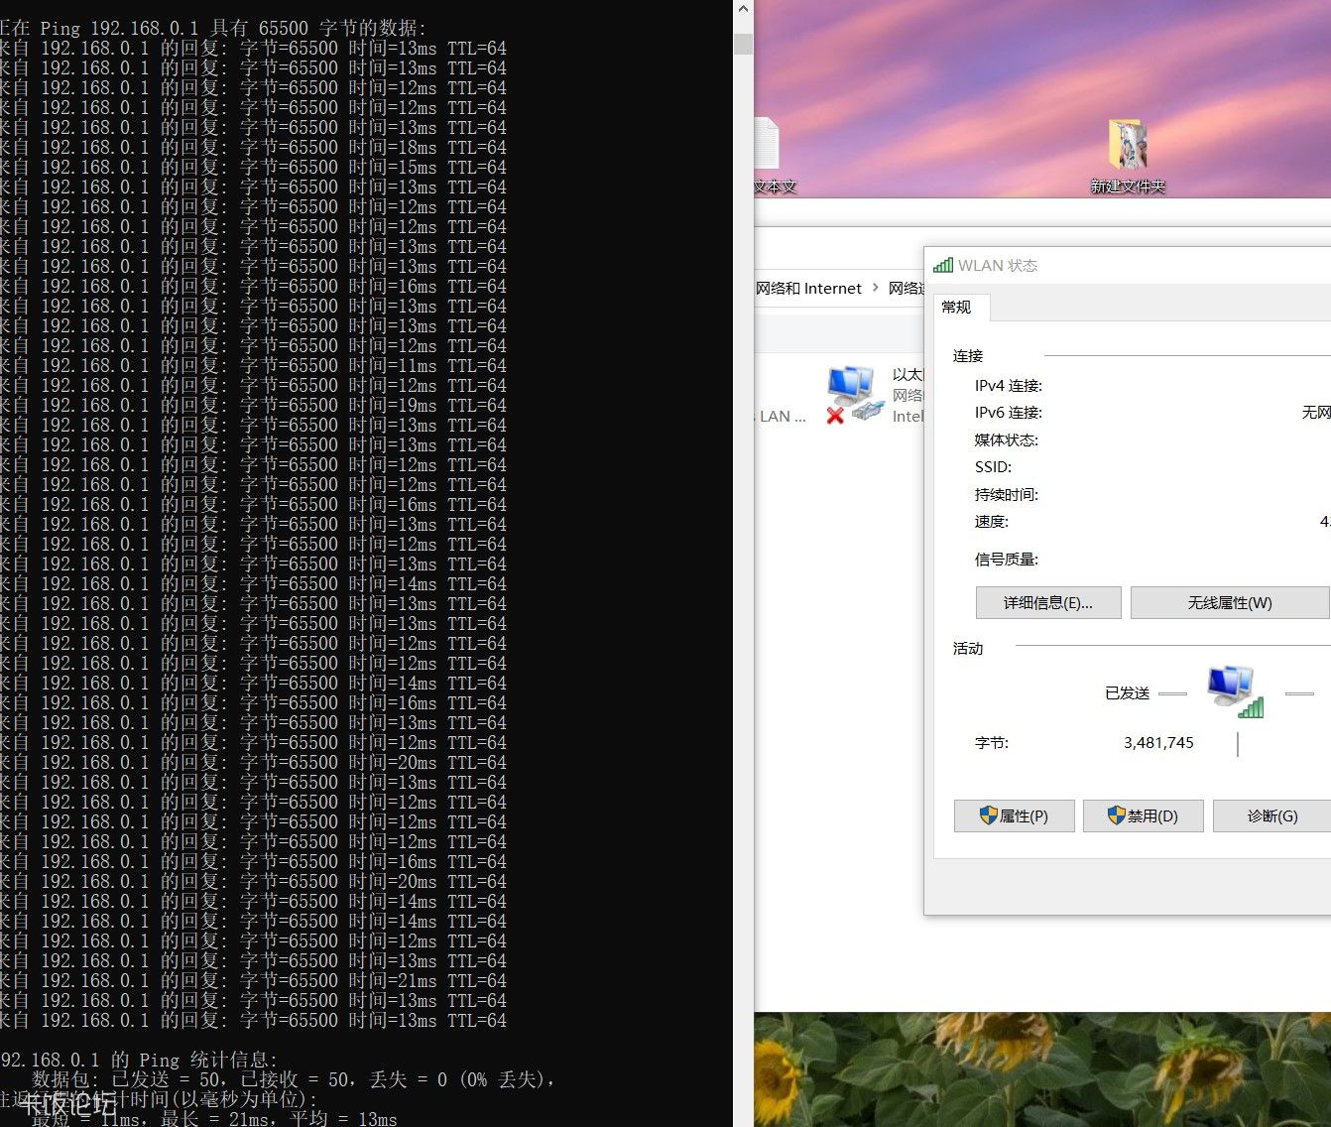Click the 连接 section heading
This screenshot has width=1331, height=1127.
pyautogui.click(x=968, y=356)
